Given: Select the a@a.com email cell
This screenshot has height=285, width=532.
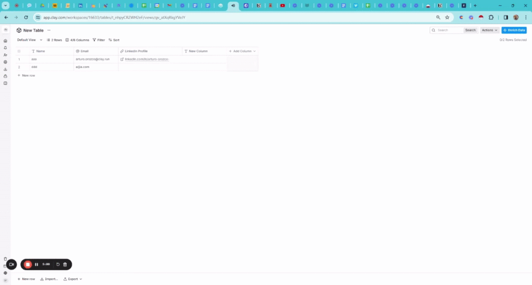Looking at the screenshot, I should click(x=96, y=67).
